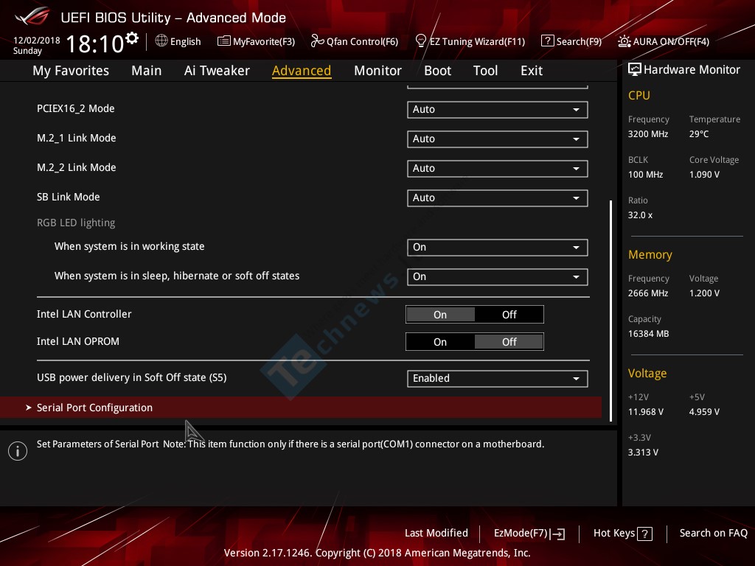Click Last Modified button
This screenshot has height=566, width=755.
click(436, 534)
